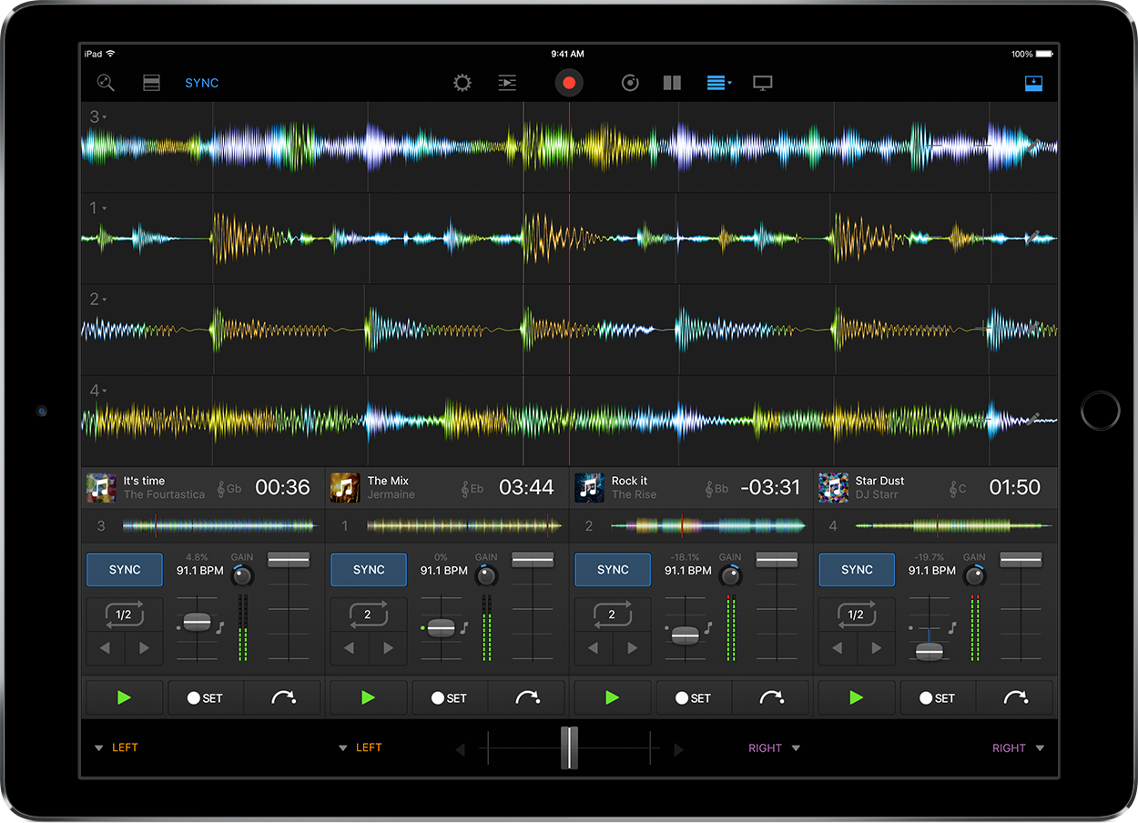This screenshot has width=1138, height=823.
Task: Click the global SYNC text in top bar
Action: pyautogui.click(x=201, y=83)
